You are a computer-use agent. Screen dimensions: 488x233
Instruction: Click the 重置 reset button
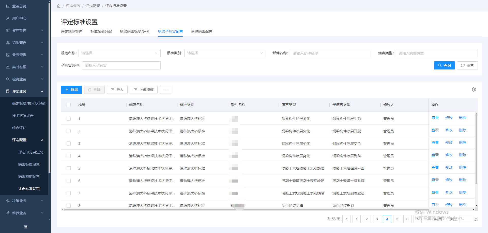point(467,65)
